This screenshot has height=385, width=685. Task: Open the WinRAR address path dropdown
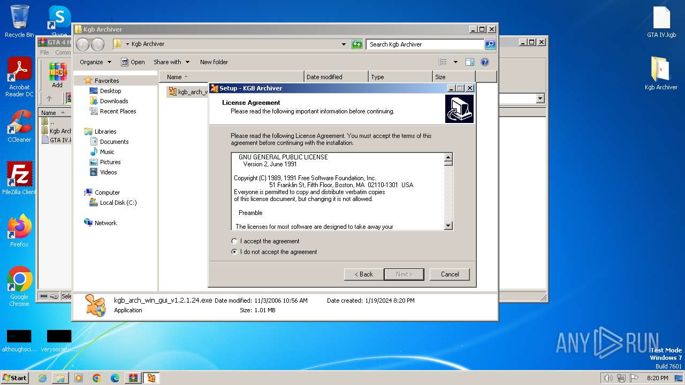click(x=540, y=98)
